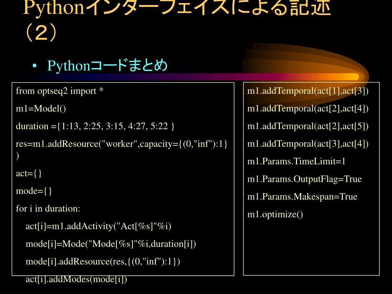Click the line 'm1=Model()'
Viewport: 392px width, 294px height.
point(41,108)
